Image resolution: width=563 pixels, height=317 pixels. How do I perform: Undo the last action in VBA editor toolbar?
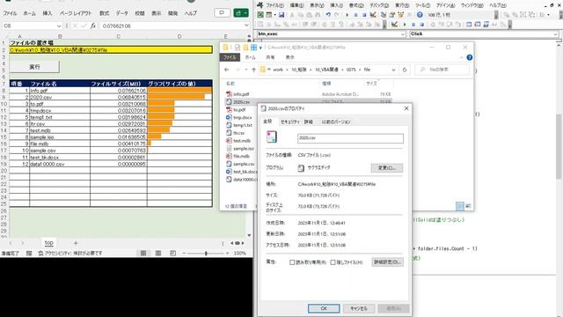[328, 15]
